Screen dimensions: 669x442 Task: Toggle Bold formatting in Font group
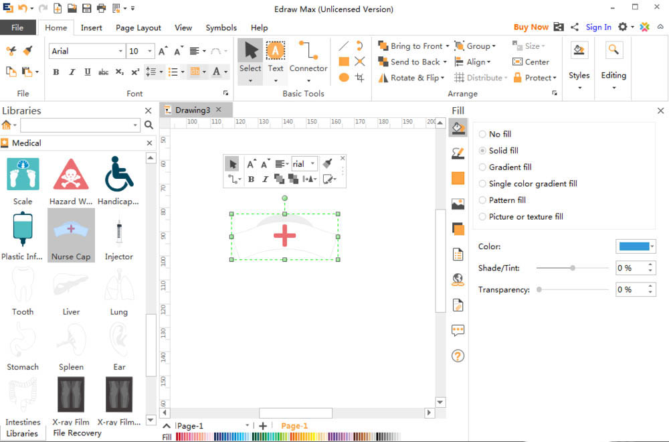(56, 72)
